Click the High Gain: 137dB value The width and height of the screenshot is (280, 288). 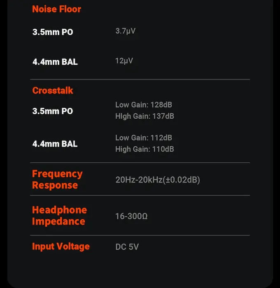(145, 116)
